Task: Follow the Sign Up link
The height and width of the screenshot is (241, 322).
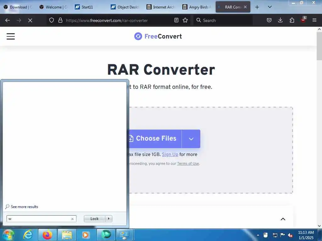Action: pyautogui.click(x=170, y=154)
